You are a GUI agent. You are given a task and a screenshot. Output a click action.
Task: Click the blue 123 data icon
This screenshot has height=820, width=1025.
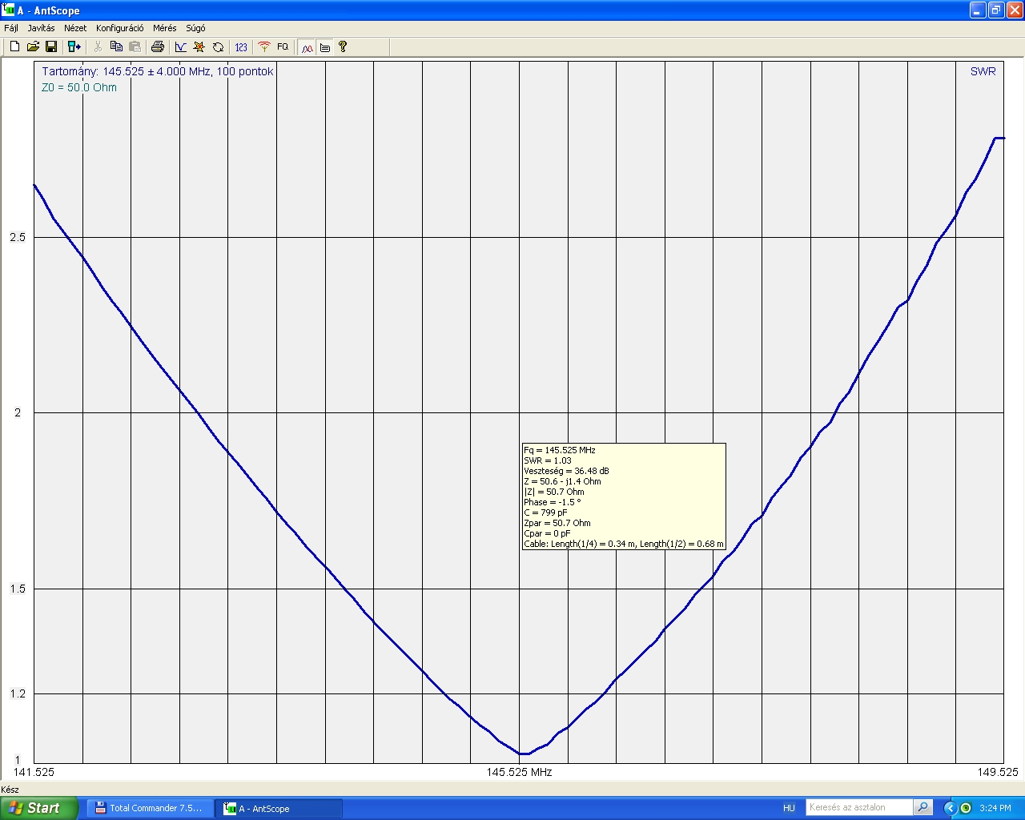[241, 47]
